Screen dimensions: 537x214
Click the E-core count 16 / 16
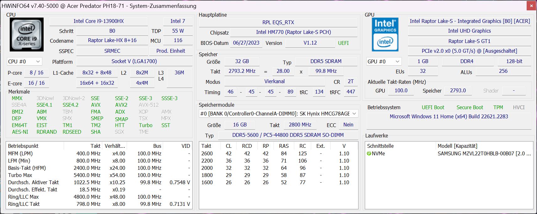click(x=36, y=83)
